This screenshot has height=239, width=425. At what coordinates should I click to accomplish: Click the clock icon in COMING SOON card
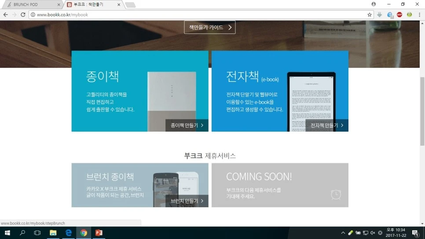[x=336, y=195]
